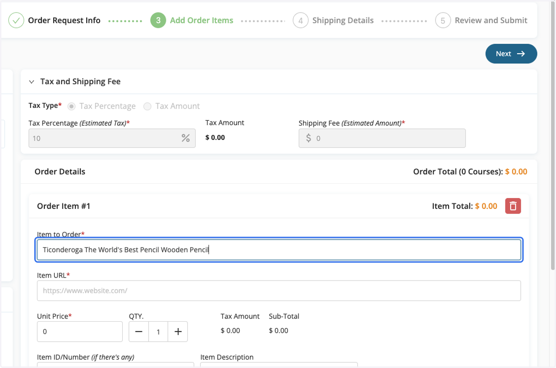Click the Order Item #1 heading

63,206
